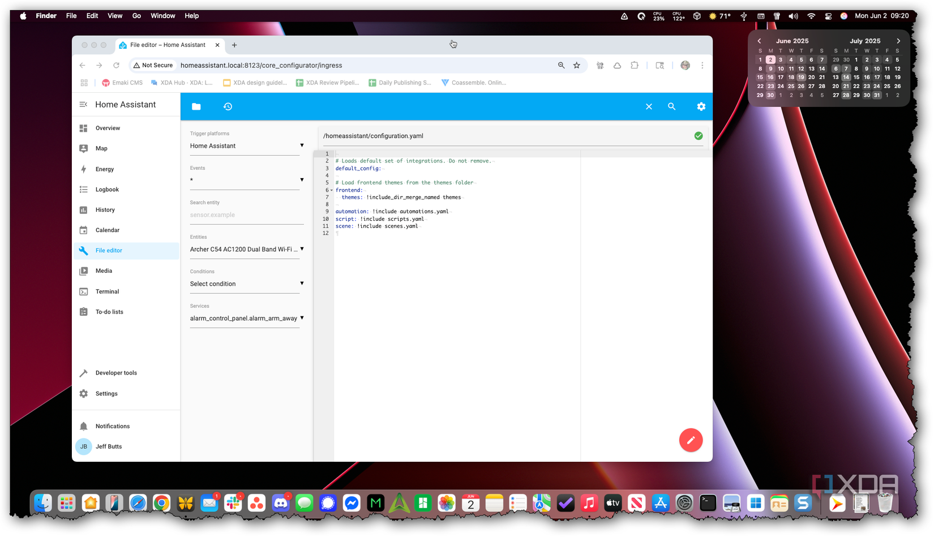Expand the Trigger platforms dropdown

tap(247, 146)
